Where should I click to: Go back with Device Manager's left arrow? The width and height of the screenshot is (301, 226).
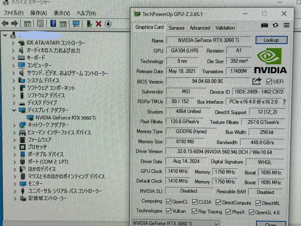click(5, 24)
